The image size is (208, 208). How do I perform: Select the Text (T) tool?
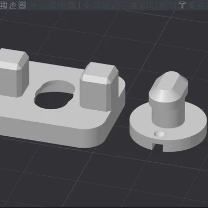pos(182,5)
